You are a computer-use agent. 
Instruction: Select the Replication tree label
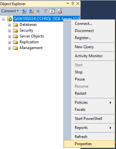[29, 42]
